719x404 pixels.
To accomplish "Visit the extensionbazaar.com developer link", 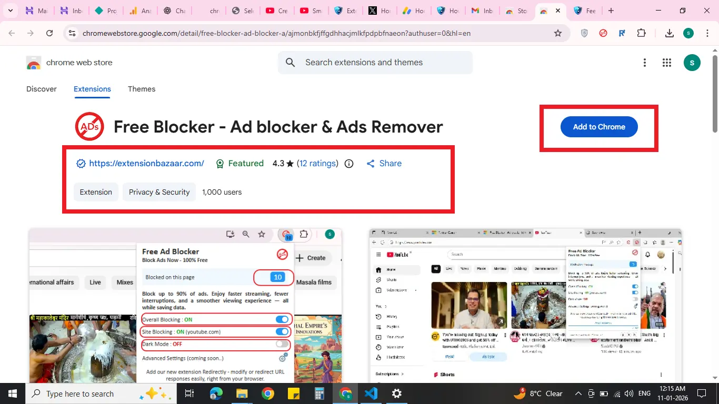I will 146,163.
